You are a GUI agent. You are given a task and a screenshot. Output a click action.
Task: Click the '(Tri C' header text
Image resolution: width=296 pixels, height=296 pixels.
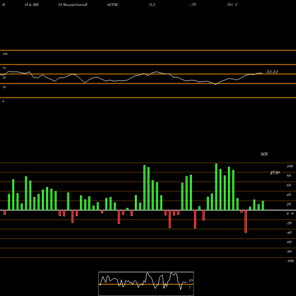(x=232, y=5)
